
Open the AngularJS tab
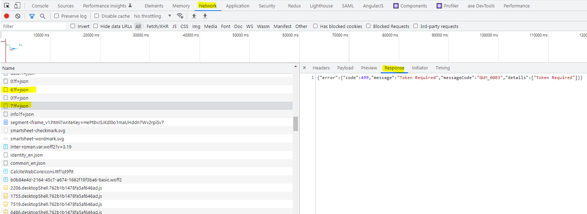[374, 6]
